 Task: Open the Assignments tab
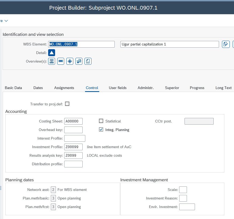click(64, 88)
